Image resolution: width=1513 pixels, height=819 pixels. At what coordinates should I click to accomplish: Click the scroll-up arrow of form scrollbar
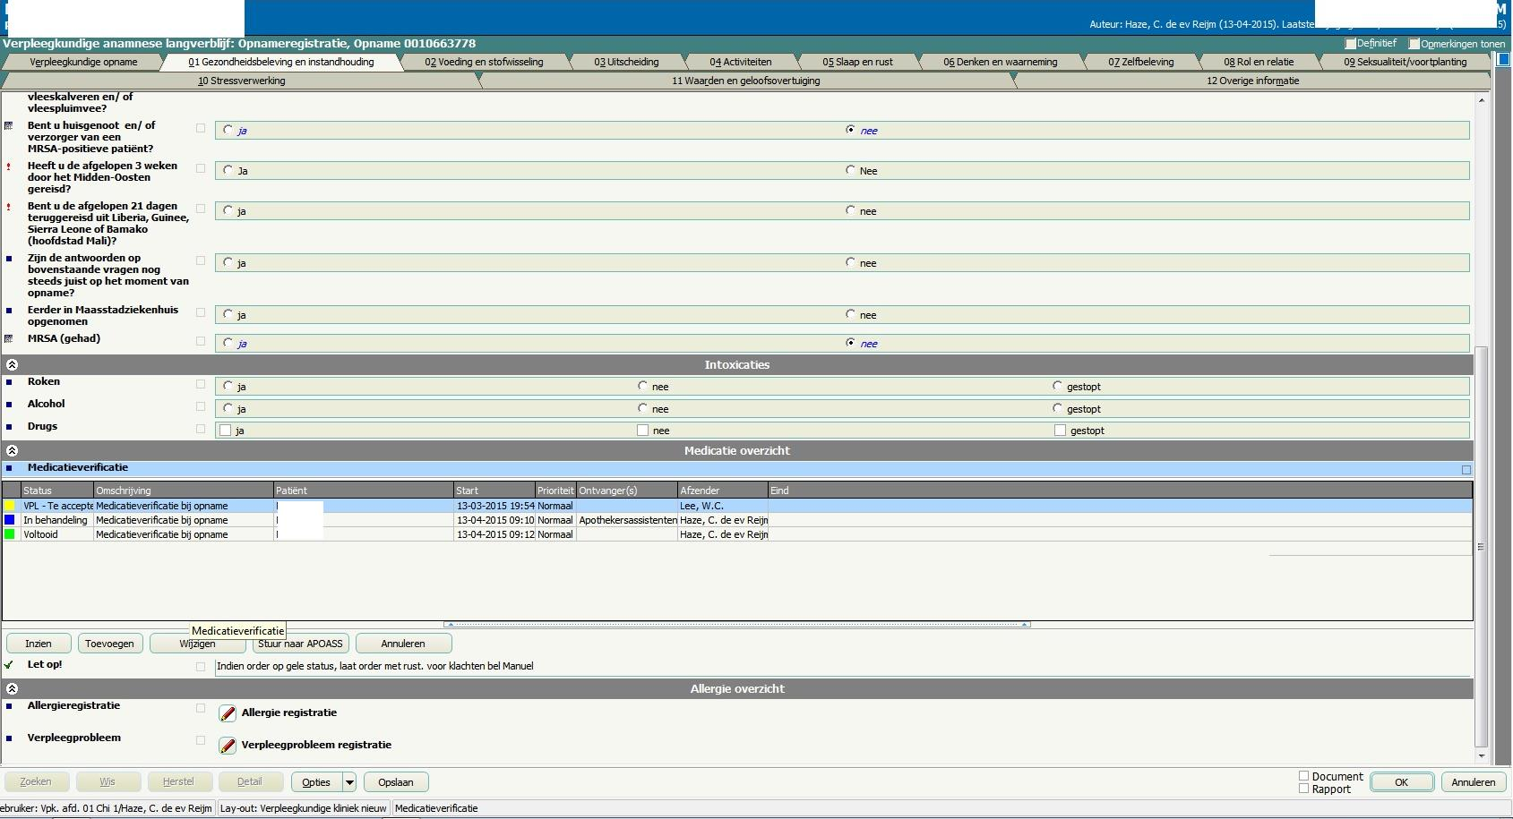tap(1481, 99)
